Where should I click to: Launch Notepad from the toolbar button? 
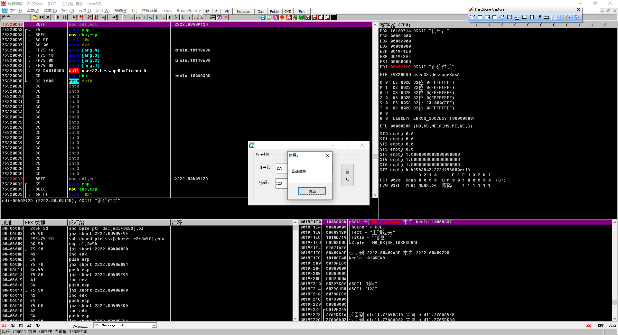pos(243,12)
